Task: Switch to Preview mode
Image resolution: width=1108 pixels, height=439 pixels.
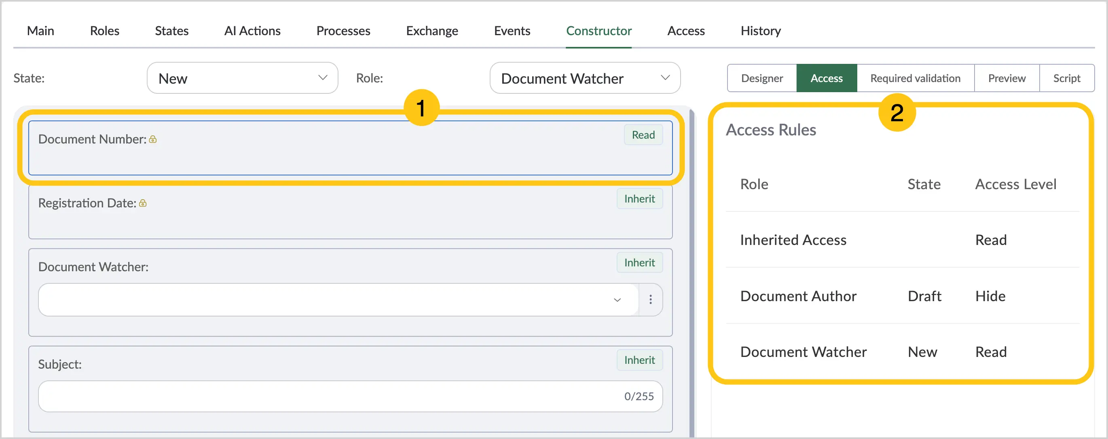Action: click(x=1007, y=78)
